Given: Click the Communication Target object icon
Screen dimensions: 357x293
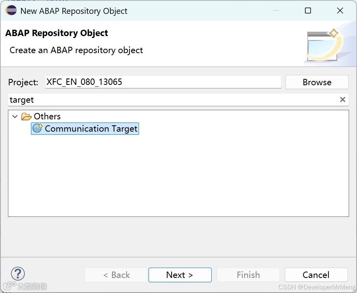Looking at the screenshot, I should pyautogui.click(x=37, y=128).
